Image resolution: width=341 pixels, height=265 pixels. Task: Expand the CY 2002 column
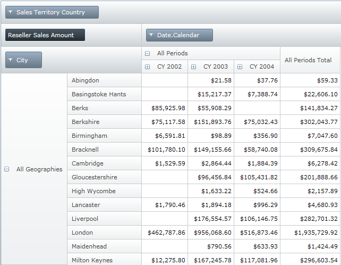click(147, 67)
